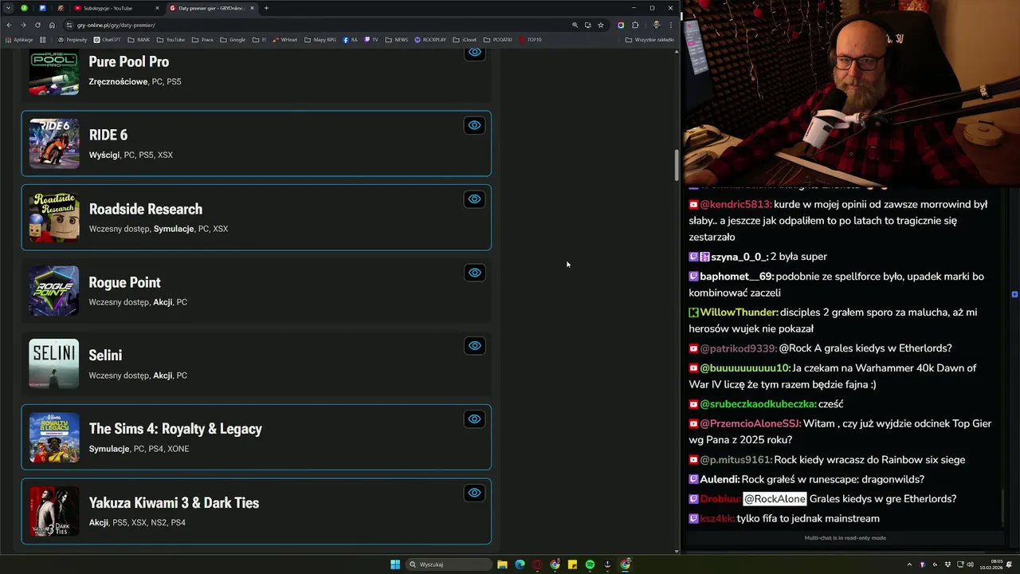Open the page zoom magnifier icon
The image size is (1020, 574).
(x=575, y=25)
